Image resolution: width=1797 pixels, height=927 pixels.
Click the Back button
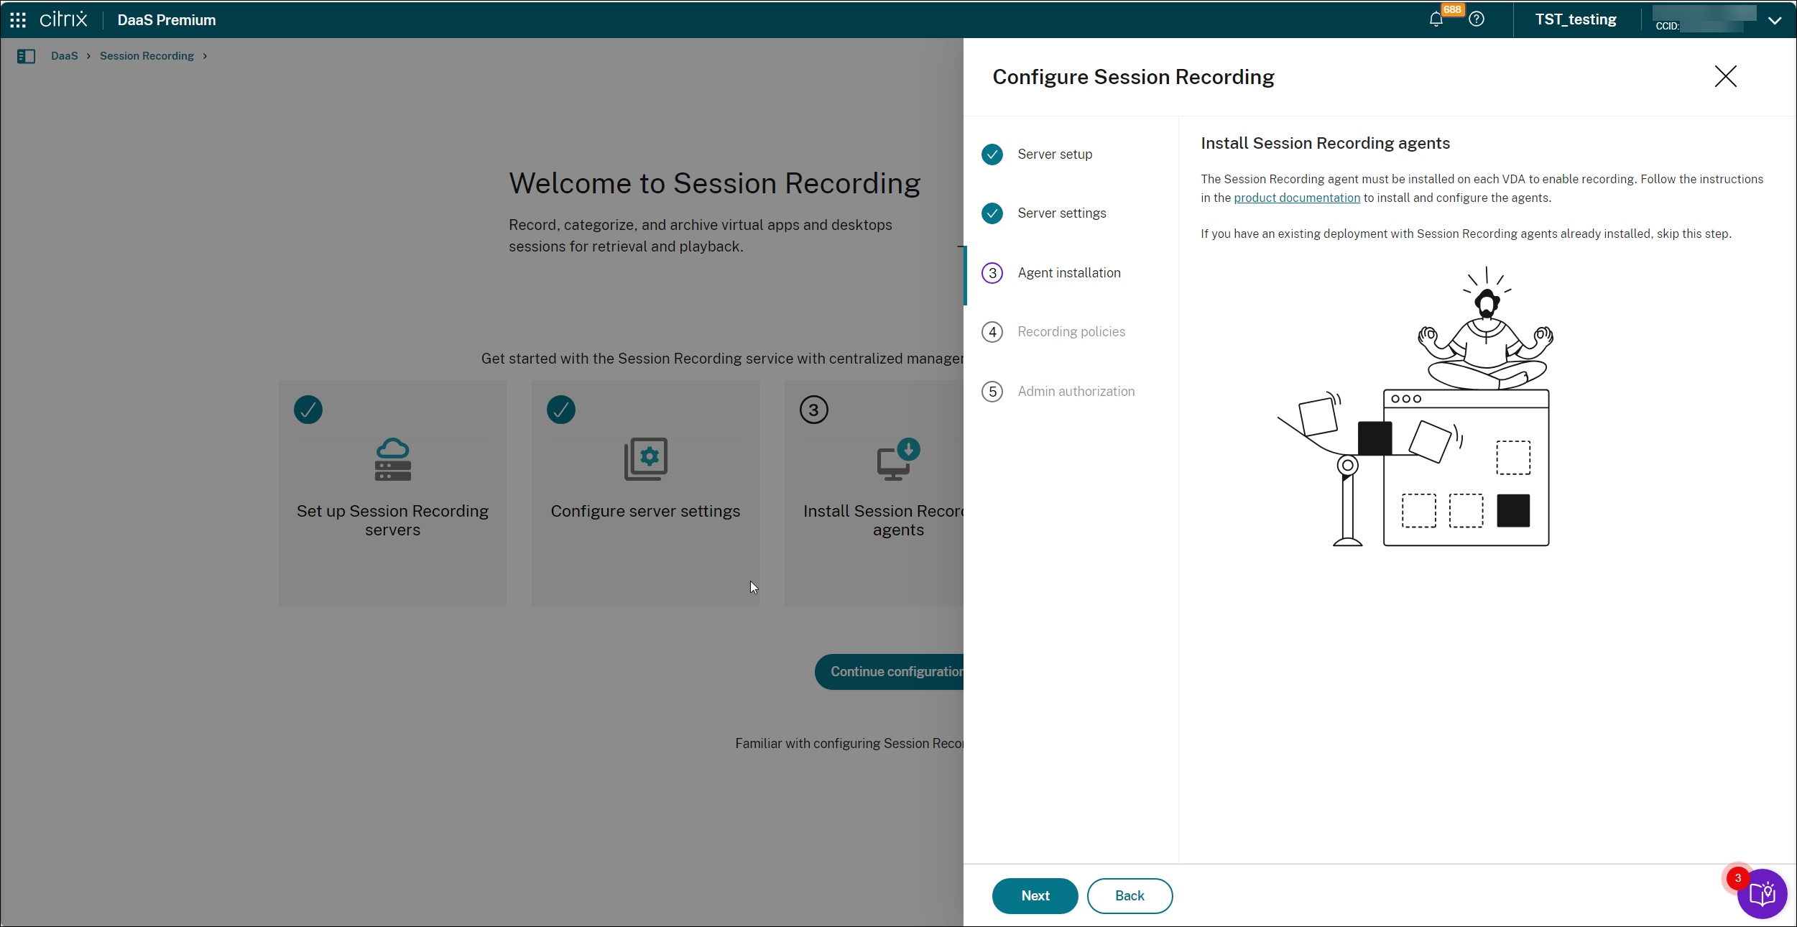coord(1129,895)
